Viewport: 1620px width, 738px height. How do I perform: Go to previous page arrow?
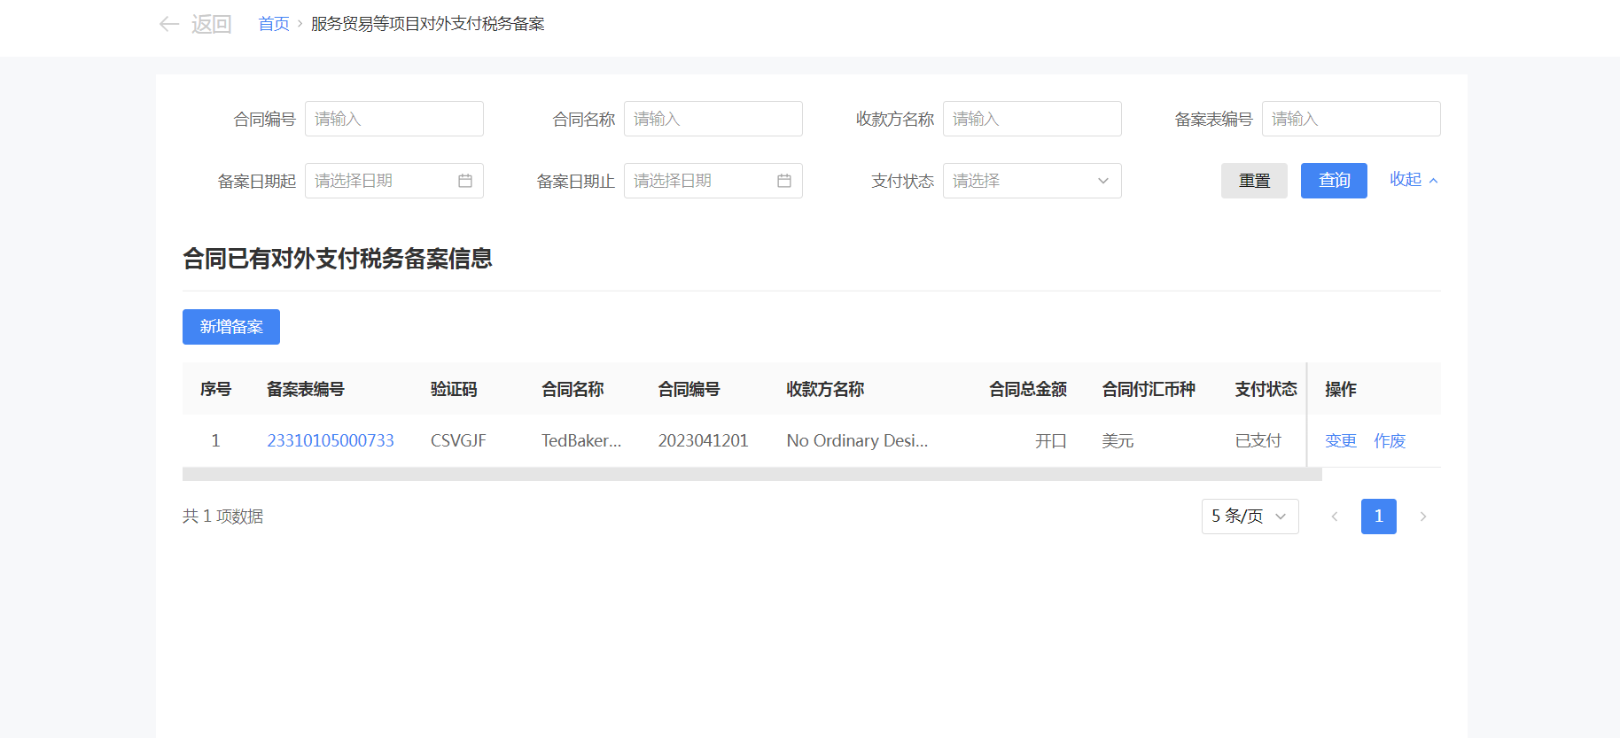(1334, 517)
